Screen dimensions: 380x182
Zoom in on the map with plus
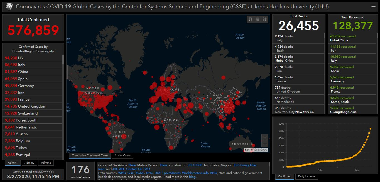(x=265, y=137)
